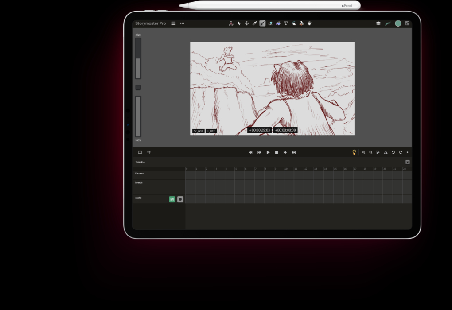
Task: Open the three-dot more options menu
Action: point(182,23)
